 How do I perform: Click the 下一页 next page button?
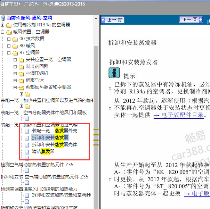tap(191, 20)
